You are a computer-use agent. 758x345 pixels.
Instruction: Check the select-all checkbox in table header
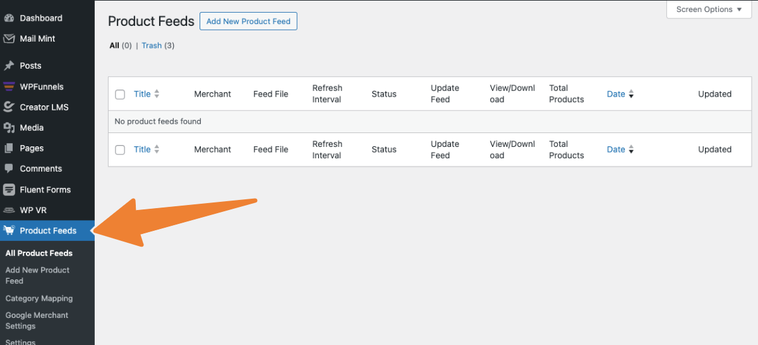pos(120,95)
